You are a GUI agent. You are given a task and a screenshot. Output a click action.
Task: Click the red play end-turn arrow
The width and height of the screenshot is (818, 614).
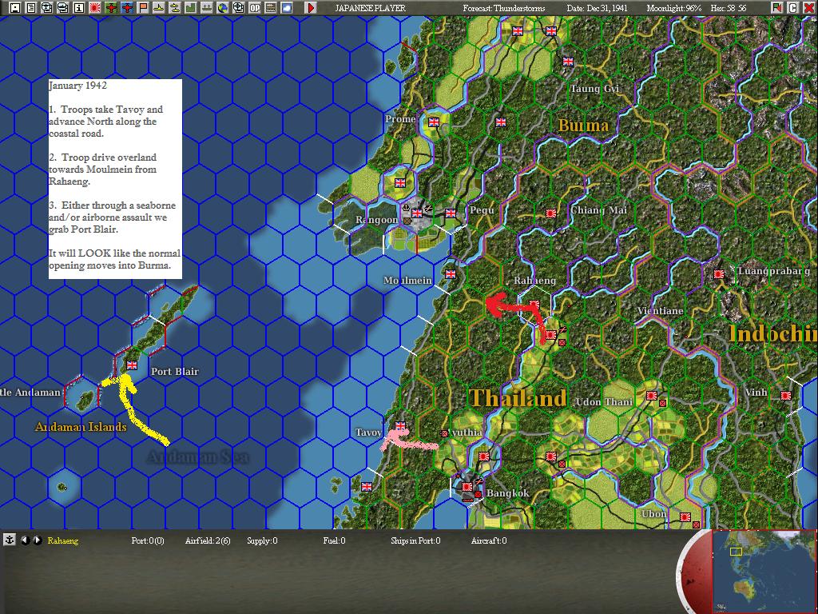tap(311, 7)
